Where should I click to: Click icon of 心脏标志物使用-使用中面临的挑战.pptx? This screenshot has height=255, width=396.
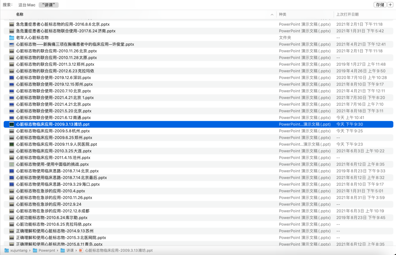(x=12, y=164)
